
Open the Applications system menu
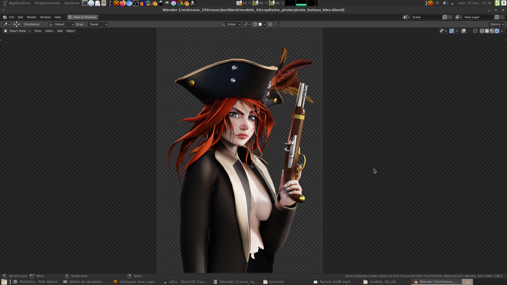click(20, 3)
